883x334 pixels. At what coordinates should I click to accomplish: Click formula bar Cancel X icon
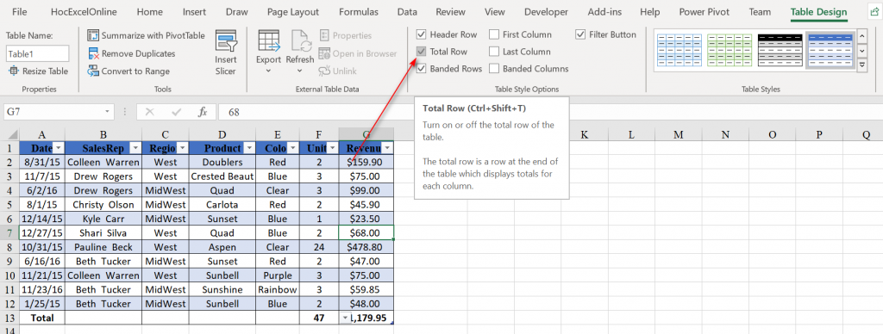coord(149,112)
